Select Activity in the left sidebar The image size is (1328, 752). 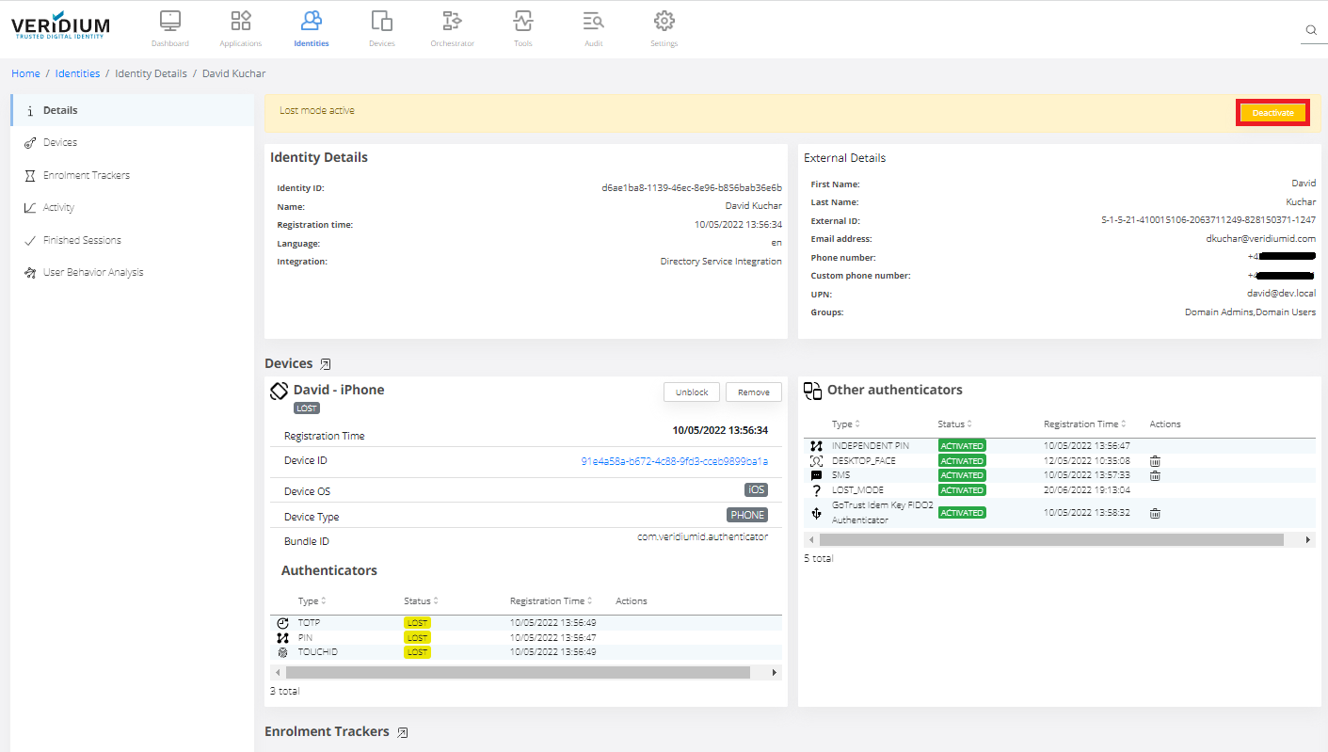[x=58, y=207]
